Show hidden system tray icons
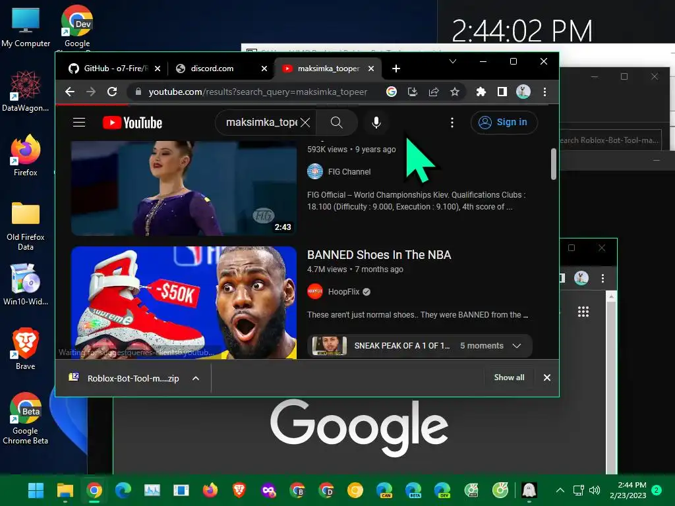 coord(560,490)
